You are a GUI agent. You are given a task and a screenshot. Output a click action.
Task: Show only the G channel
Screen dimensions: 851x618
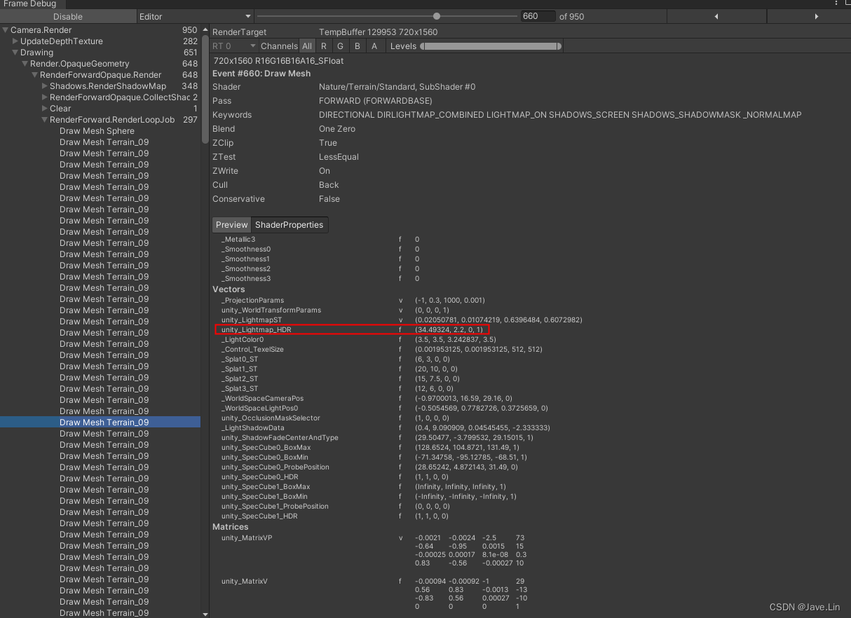tap(340, 46)
